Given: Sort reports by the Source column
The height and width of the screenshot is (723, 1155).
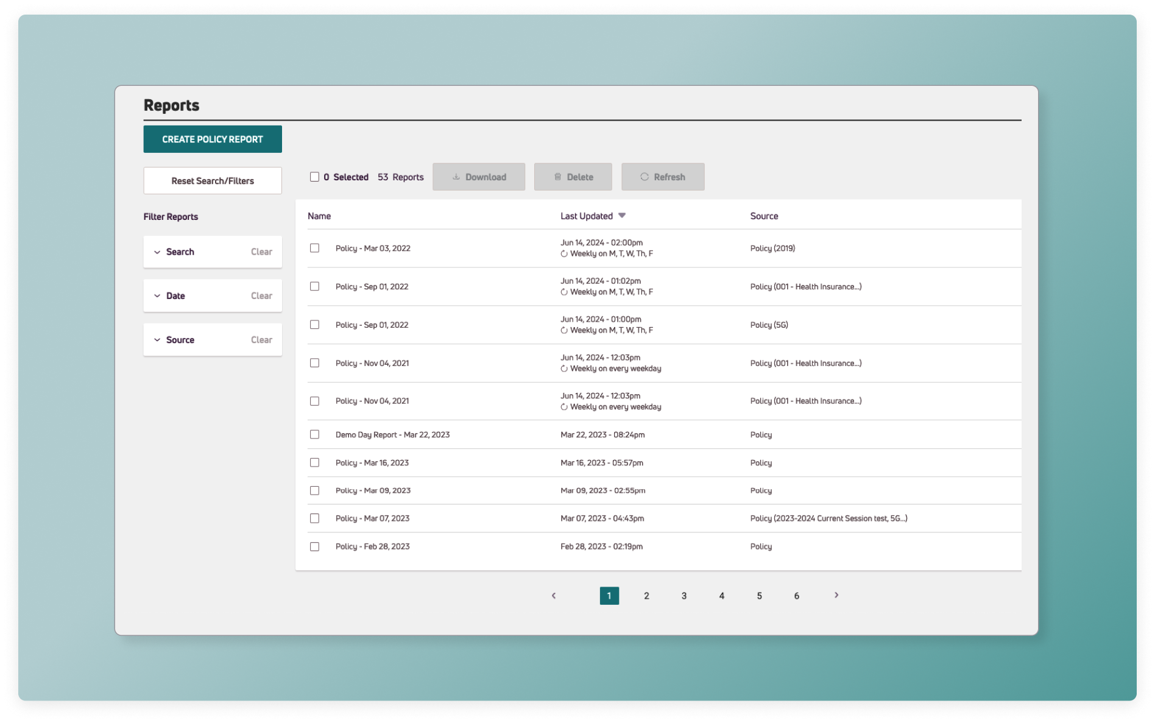Looking at the screenshot, I should pyautogui.click(x=763, y=215).
